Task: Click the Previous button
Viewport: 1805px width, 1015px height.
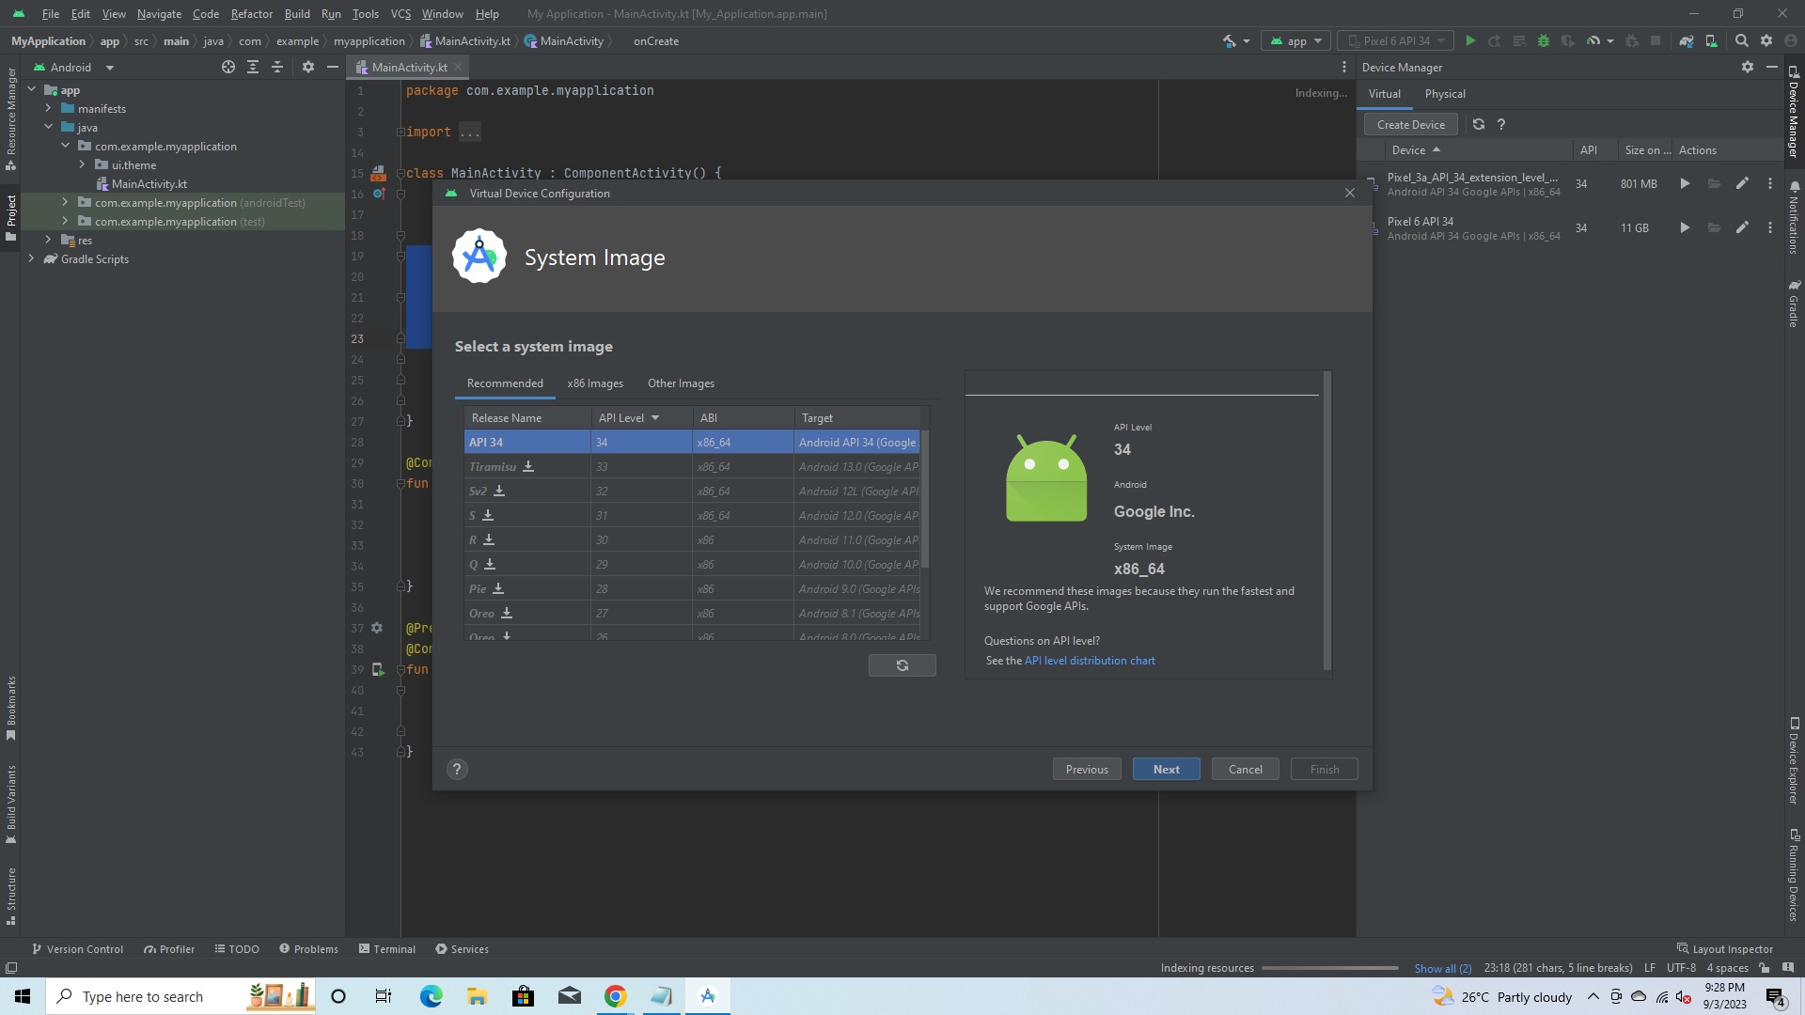Action: [x=1087, y=770]
